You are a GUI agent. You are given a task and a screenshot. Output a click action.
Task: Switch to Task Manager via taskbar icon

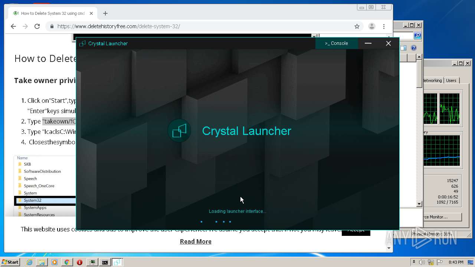point(92,262)
